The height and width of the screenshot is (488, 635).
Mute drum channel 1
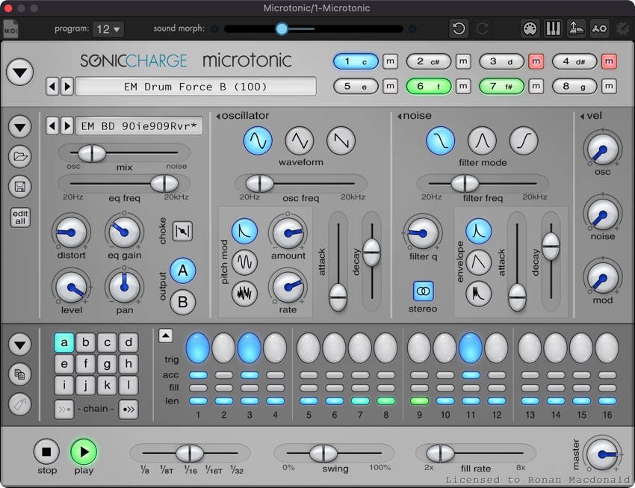tap(390, 61)
